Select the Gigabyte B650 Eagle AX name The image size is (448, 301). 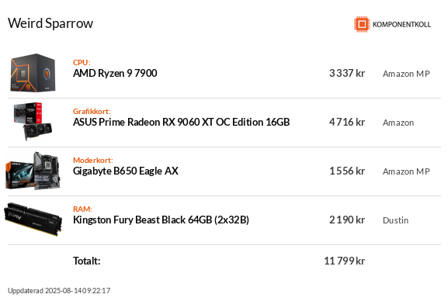[126, 171]
